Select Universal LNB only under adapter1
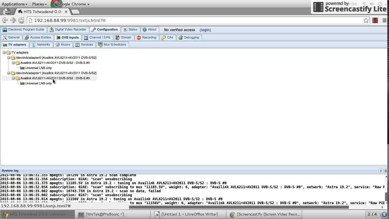Viewport: 389px width, 219px height. tap(38, 83)
